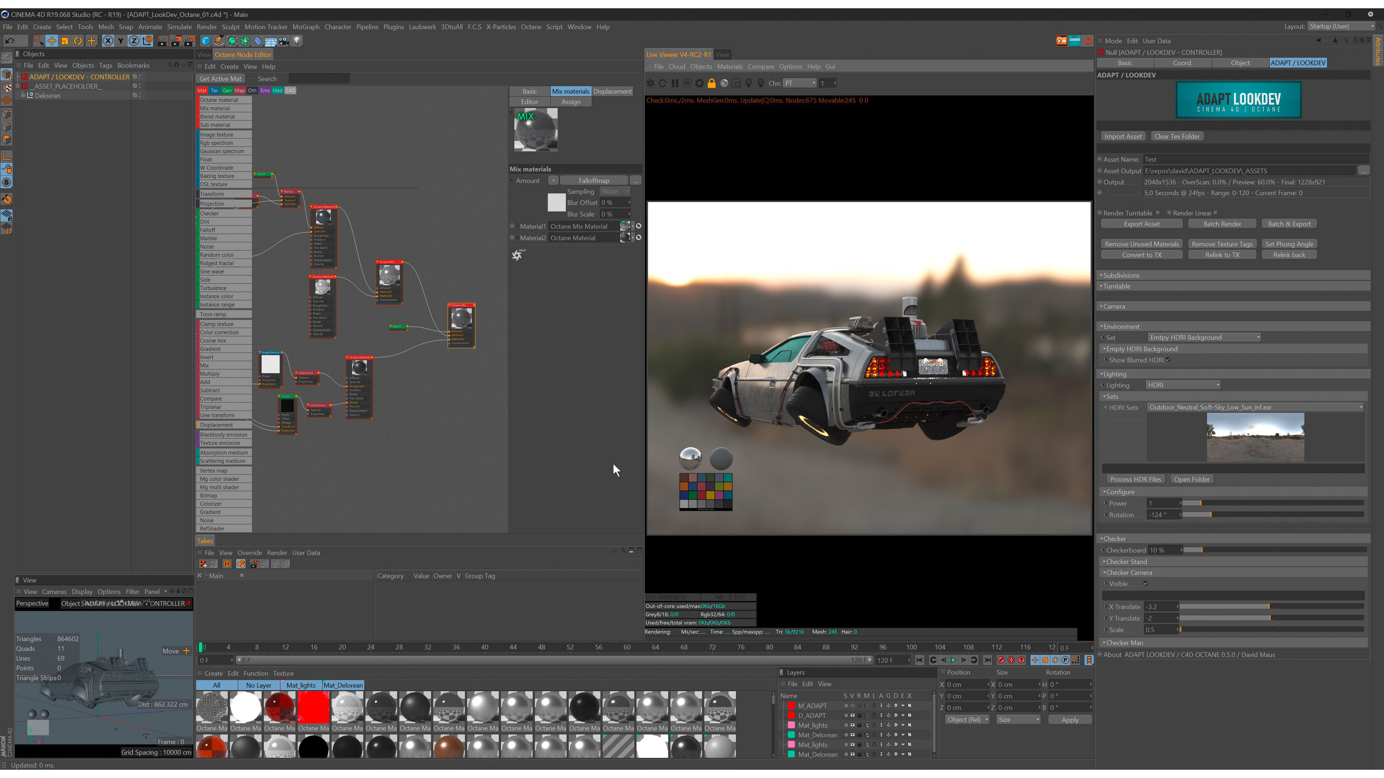The height and width of the screenshot is (778, 1384).
Task: Adjust the HDRI Power slider
Action: tap(1273, 504)
